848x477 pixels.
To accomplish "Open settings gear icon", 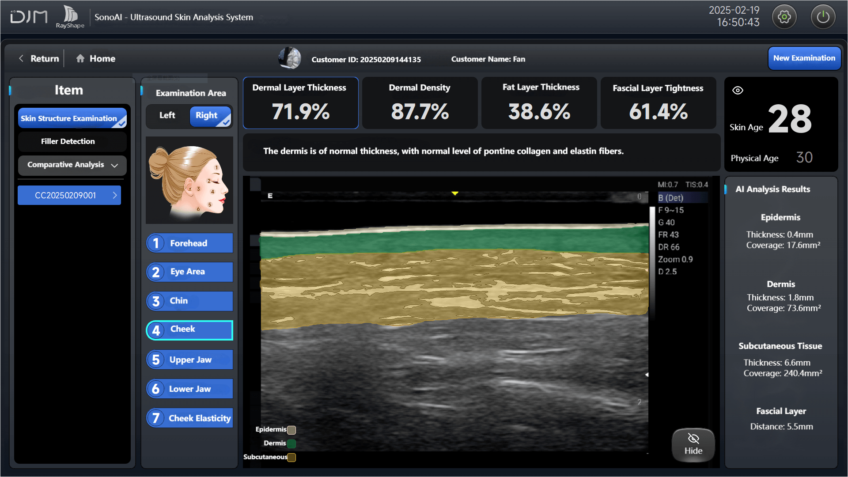I will (x=784, y=17).
